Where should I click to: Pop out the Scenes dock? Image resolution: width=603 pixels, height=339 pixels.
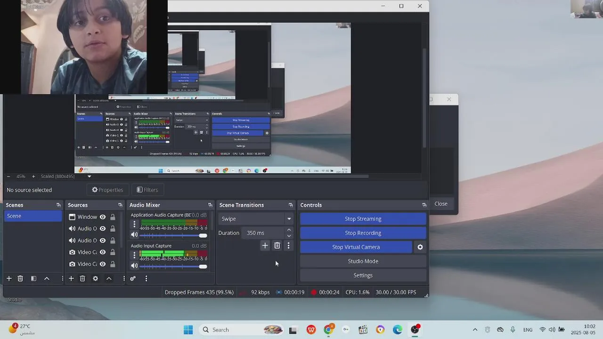coord(58,205)
